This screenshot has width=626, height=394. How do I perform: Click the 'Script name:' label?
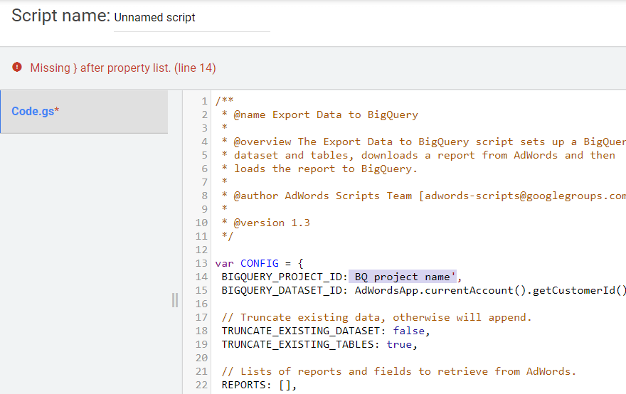[60, 16]
